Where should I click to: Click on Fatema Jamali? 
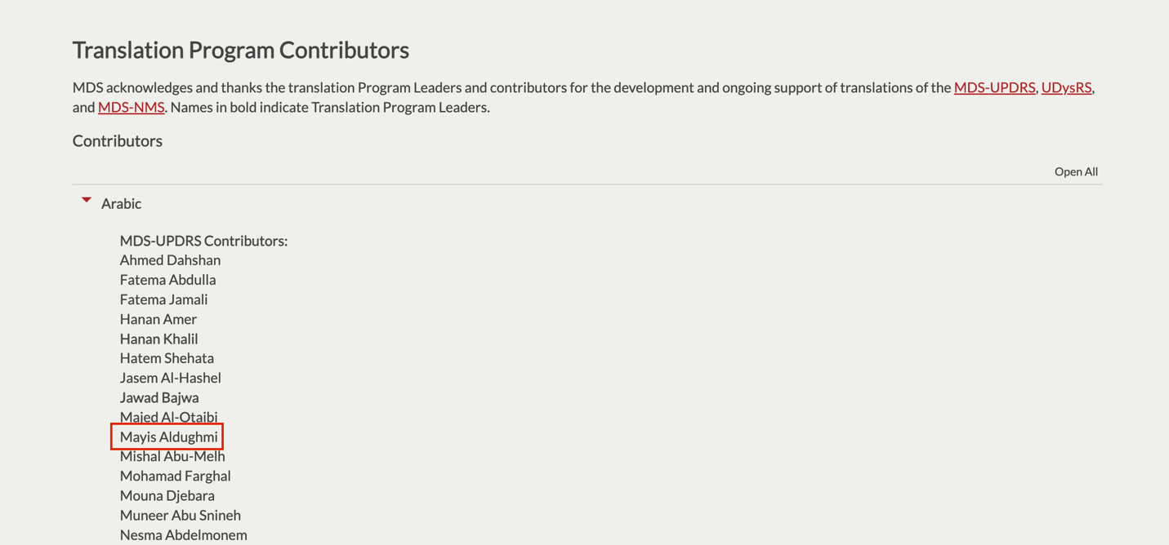pyautogui.click(x=163, y=299)
